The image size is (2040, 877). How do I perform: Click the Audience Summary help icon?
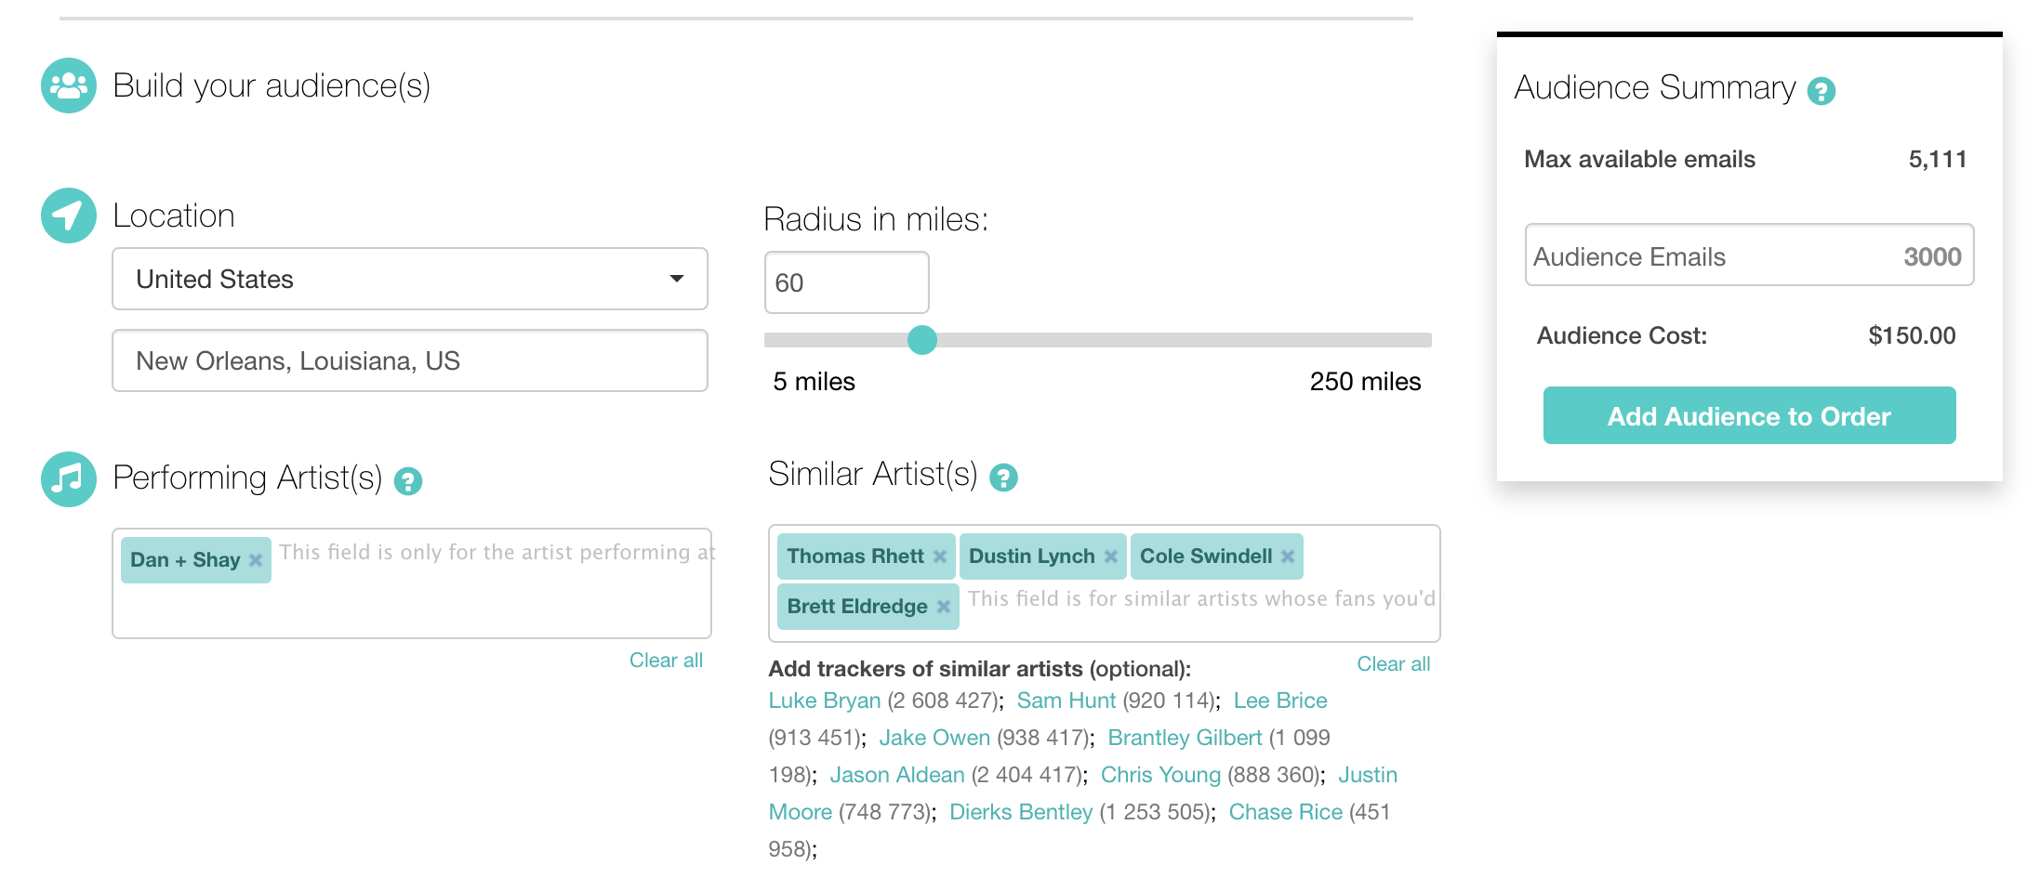click(1821, 91)
